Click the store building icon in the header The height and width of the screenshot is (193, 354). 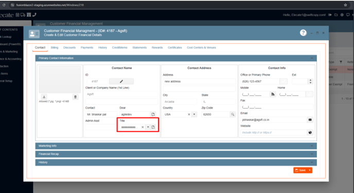[x=29, y=15]
